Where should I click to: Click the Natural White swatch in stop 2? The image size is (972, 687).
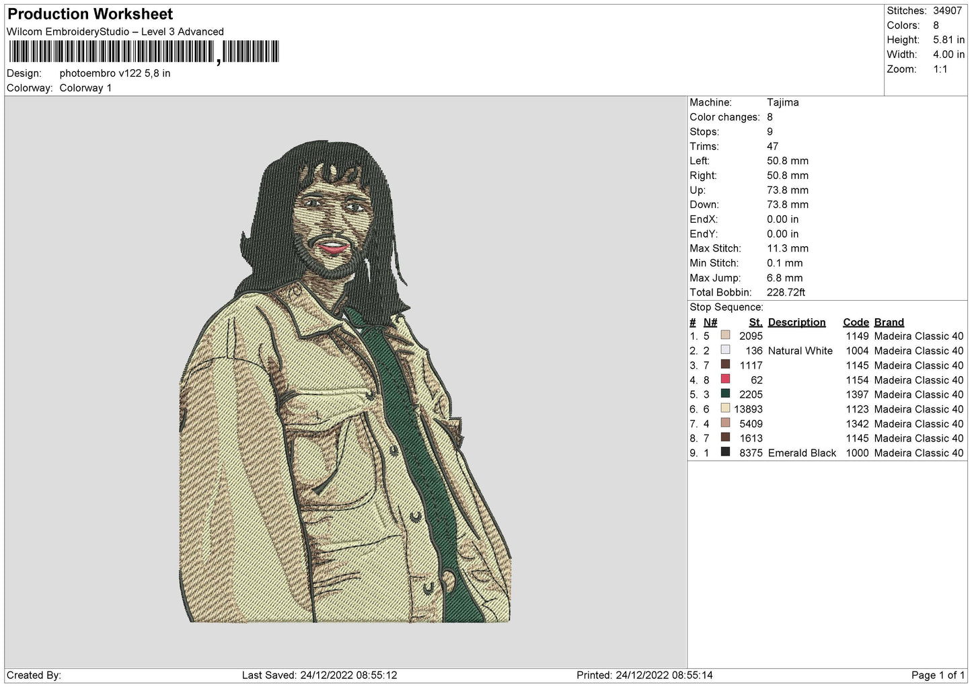(x=725, y=350)
